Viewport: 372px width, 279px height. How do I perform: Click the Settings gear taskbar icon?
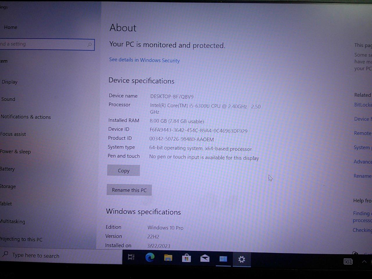click(242, 259)
